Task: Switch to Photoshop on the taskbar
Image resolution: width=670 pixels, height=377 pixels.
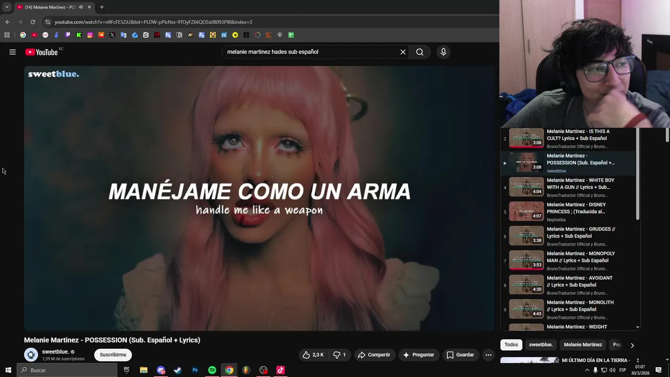Action: [x=195, y=370]
